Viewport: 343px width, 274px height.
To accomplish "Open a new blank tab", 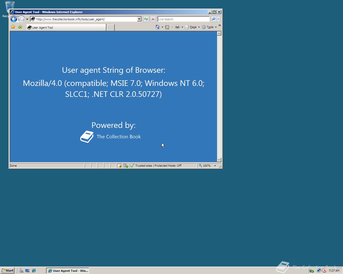I will [110, 27].
